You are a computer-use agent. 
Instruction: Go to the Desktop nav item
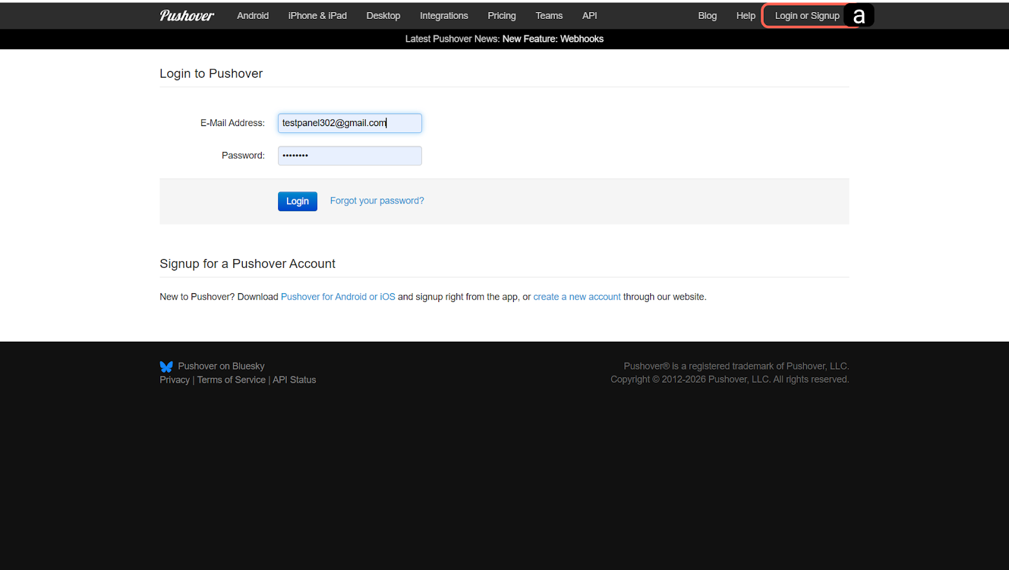point(383,16)
